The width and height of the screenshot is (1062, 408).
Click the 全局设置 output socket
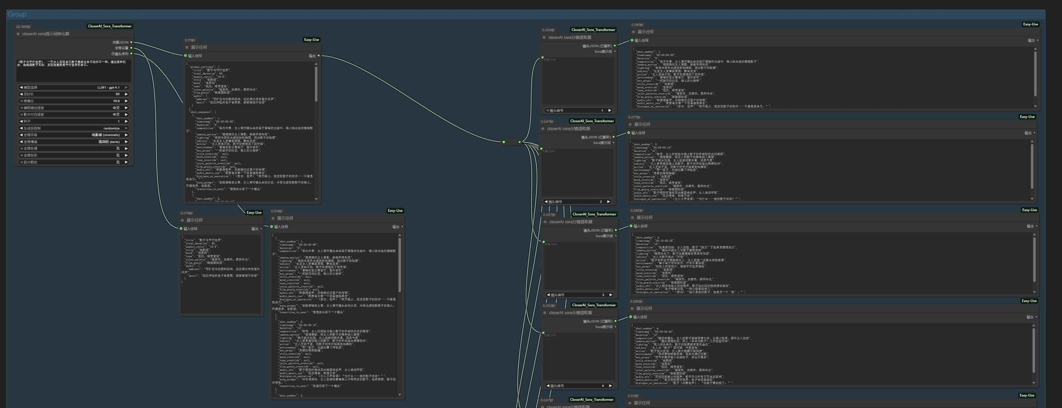coord(131,48)
